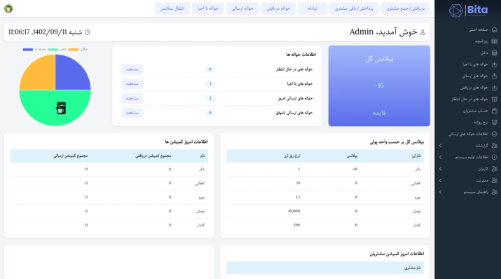This screenshot has width=501, height=279.
Task: Click the مجموع کمیشن ارسالی column header
Action: 70,156
